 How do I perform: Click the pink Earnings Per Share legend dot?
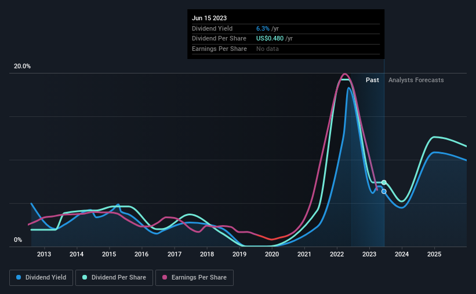[x=165, y=277]
